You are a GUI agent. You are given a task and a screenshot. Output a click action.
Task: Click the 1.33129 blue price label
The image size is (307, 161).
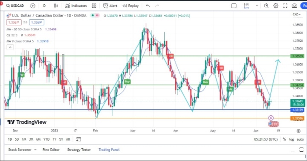pyautogui.click(x=298, y=110)
